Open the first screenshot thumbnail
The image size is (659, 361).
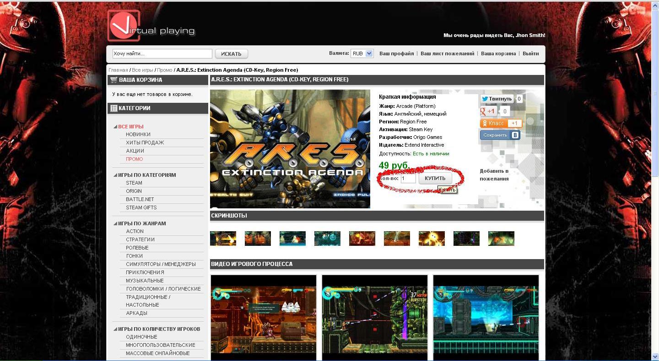click(223, 239)
